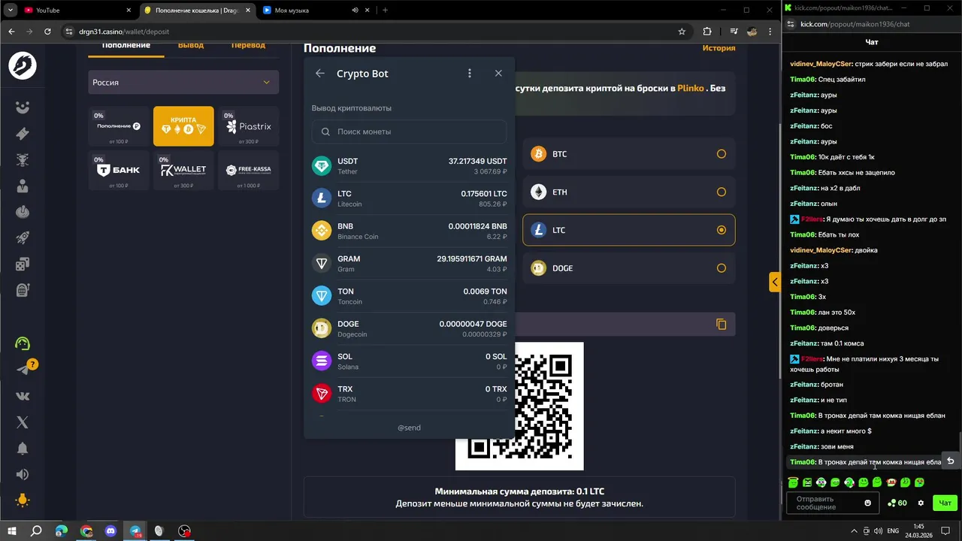
Task: Open OBS Studio from the taskbar
Action: pos(184,530)
